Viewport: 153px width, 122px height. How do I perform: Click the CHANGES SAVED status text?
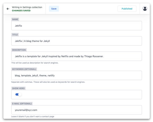tap(21, 11)
